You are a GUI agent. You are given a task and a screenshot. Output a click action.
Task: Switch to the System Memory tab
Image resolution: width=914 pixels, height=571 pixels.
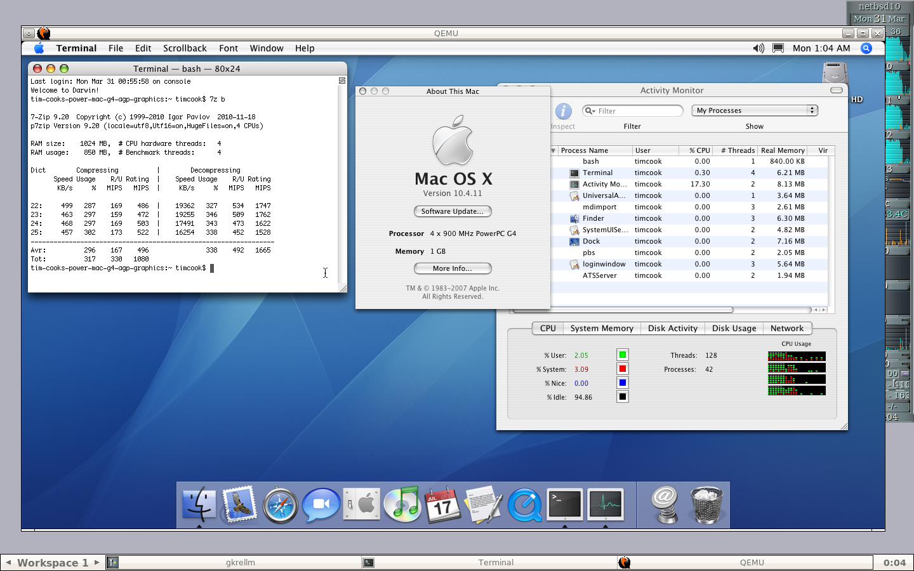click(x=601, y=329)
